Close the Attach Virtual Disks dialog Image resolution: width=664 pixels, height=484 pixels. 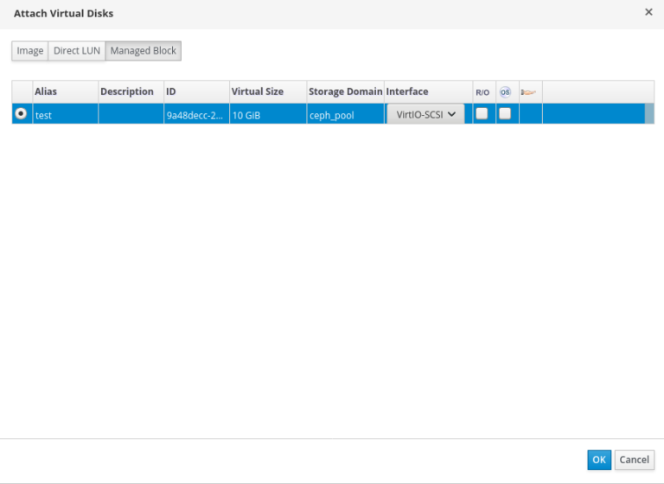point(648,12)
